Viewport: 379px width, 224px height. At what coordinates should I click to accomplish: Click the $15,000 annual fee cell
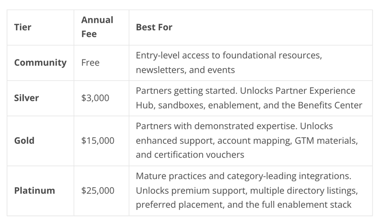pyautogui.click(x=98, y=140)
